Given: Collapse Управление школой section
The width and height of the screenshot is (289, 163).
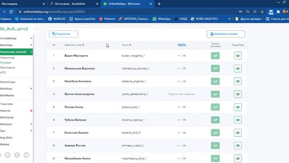Looking at the screenshot, I should tap(31, 52).
